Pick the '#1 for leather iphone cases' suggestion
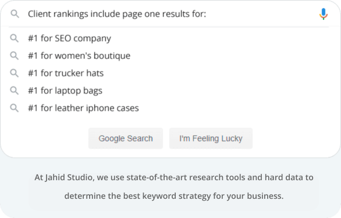Screen dimensions: 341x218 point(83,108)
